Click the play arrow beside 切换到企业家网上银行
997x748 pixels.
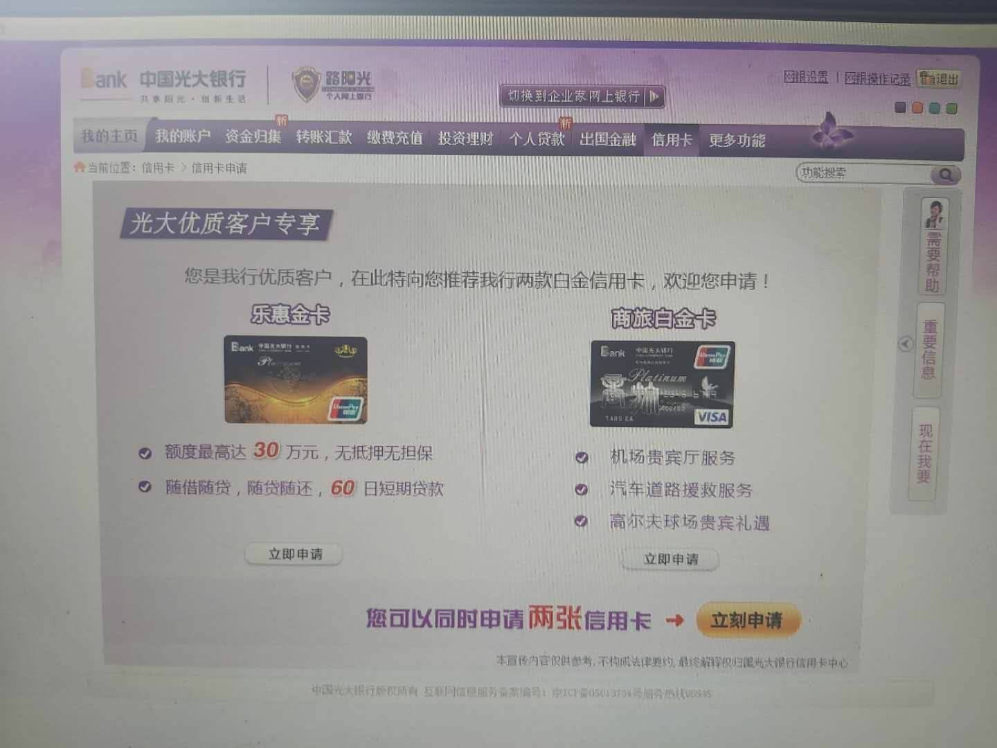pyautogui.click(x=654, y=96)
